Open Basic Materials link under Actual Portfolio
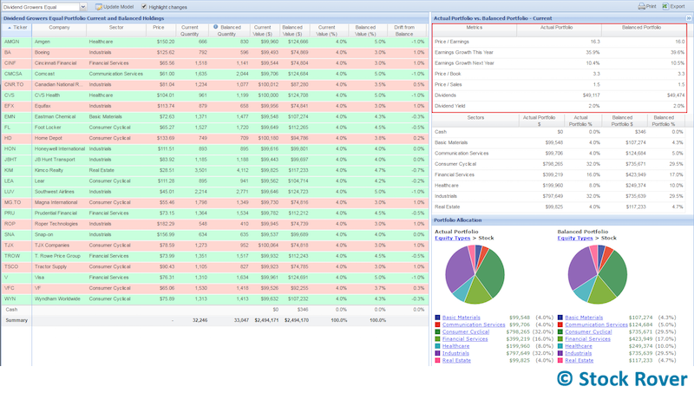The width and height of the screenshot is (694, 393). point(462,318)
